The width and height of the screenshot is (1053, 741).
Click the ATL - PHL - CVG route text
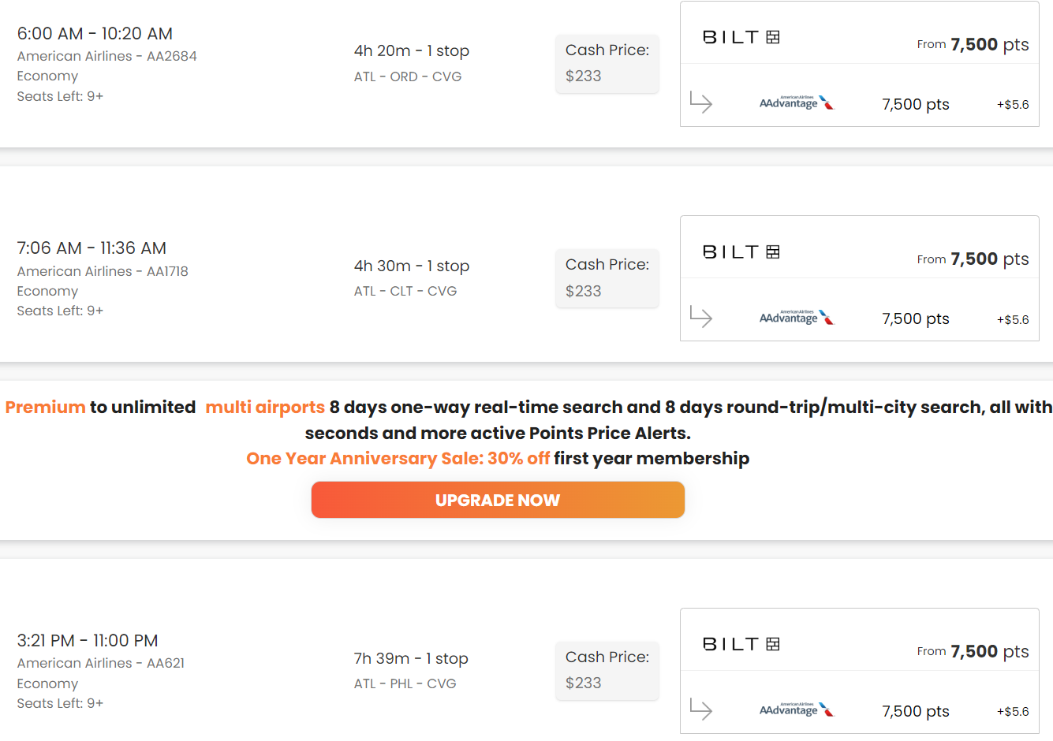pos(405,683)
